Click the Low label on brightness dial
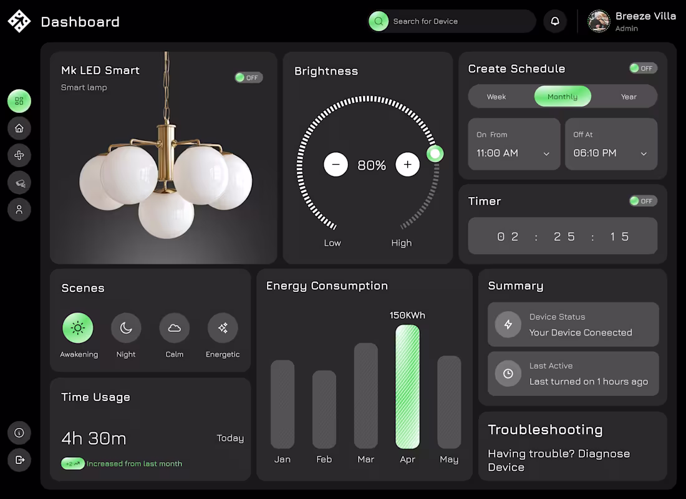The width and height of the screenshot is (686, 499). click(x=332, y=243)
